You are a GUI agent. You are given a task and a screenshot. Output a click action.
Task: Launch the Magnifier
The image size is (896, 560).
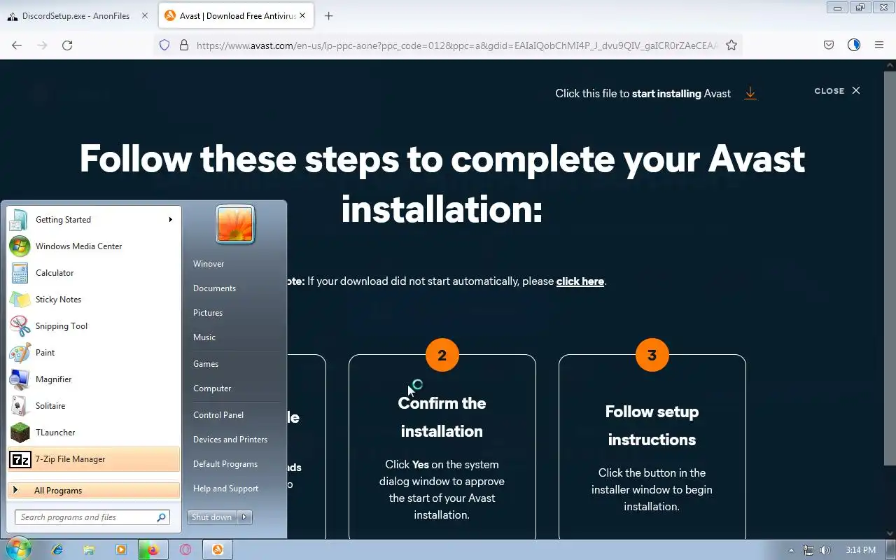[93, 379]
